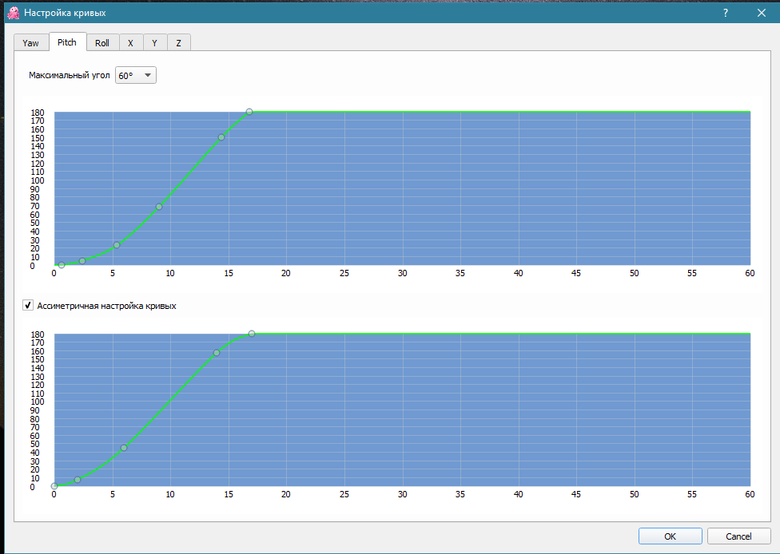
Task: Select lower curve point near input 2
Action: (x=78, y=480)
